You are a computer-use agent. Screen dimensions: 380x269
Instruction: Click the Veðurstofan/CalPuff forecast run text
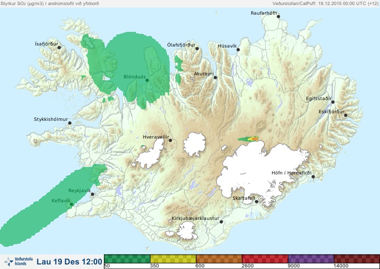pyautogui.click(x=325, y=4)
